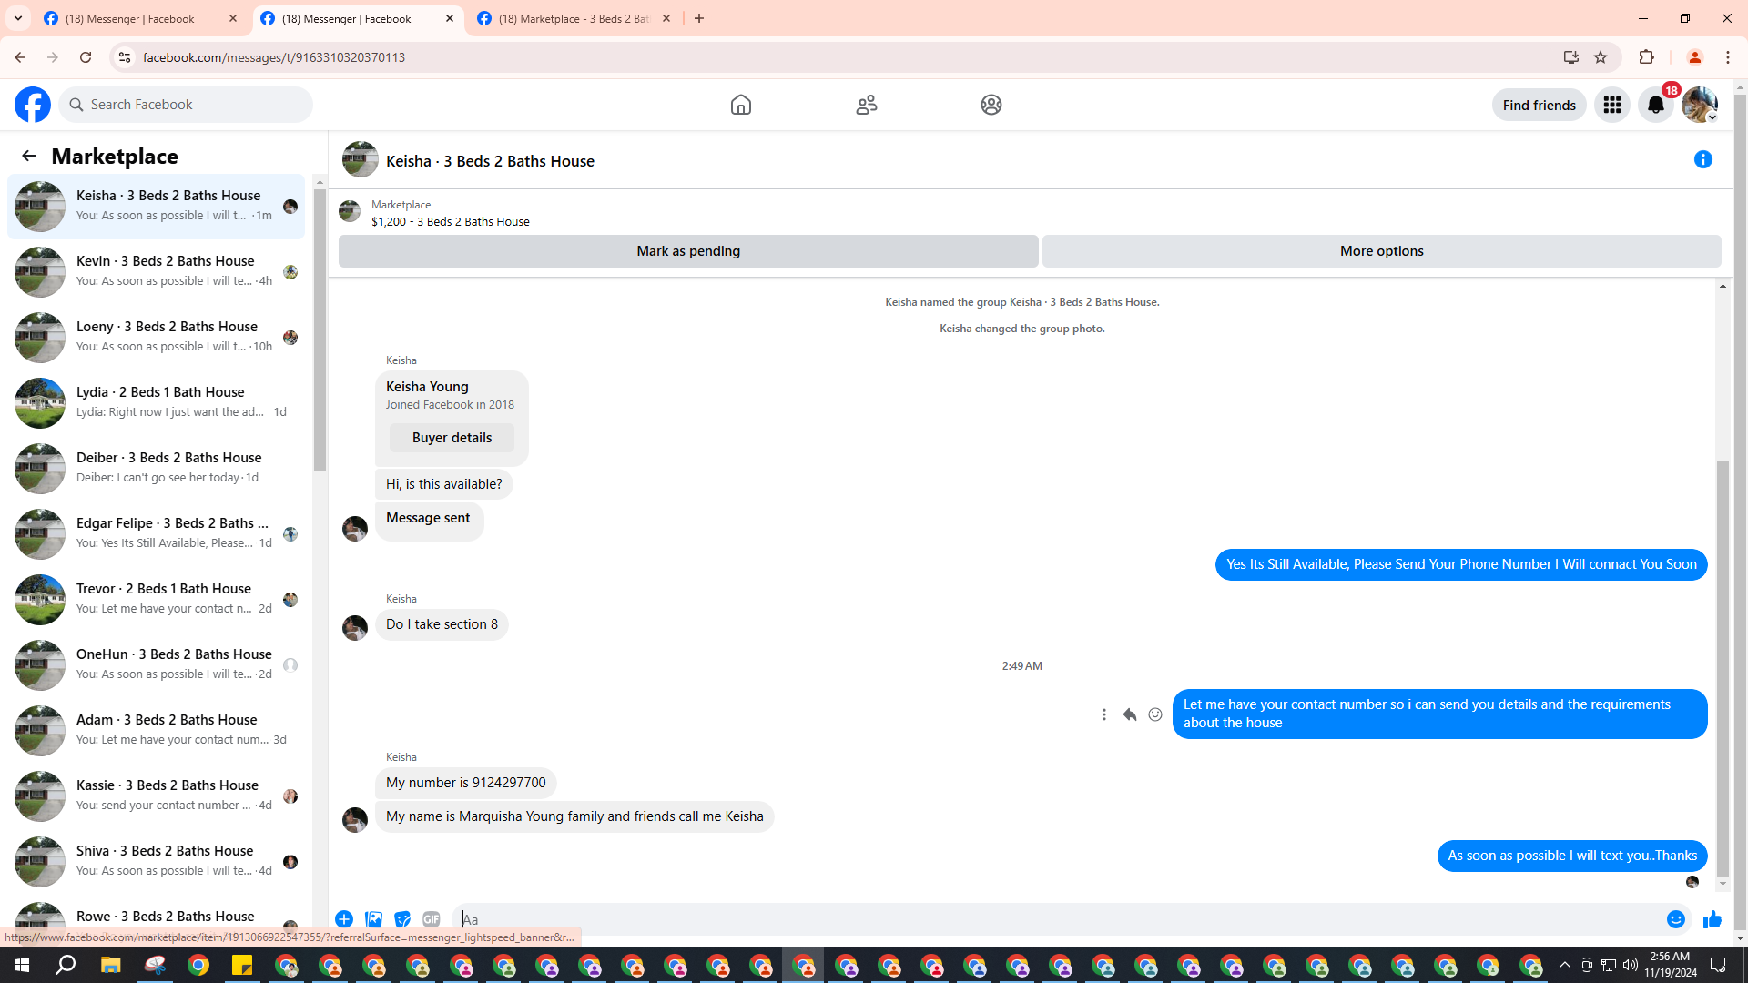1748x983 pixels.
Task: Click the address bar URL
Action: coord(273,57)
